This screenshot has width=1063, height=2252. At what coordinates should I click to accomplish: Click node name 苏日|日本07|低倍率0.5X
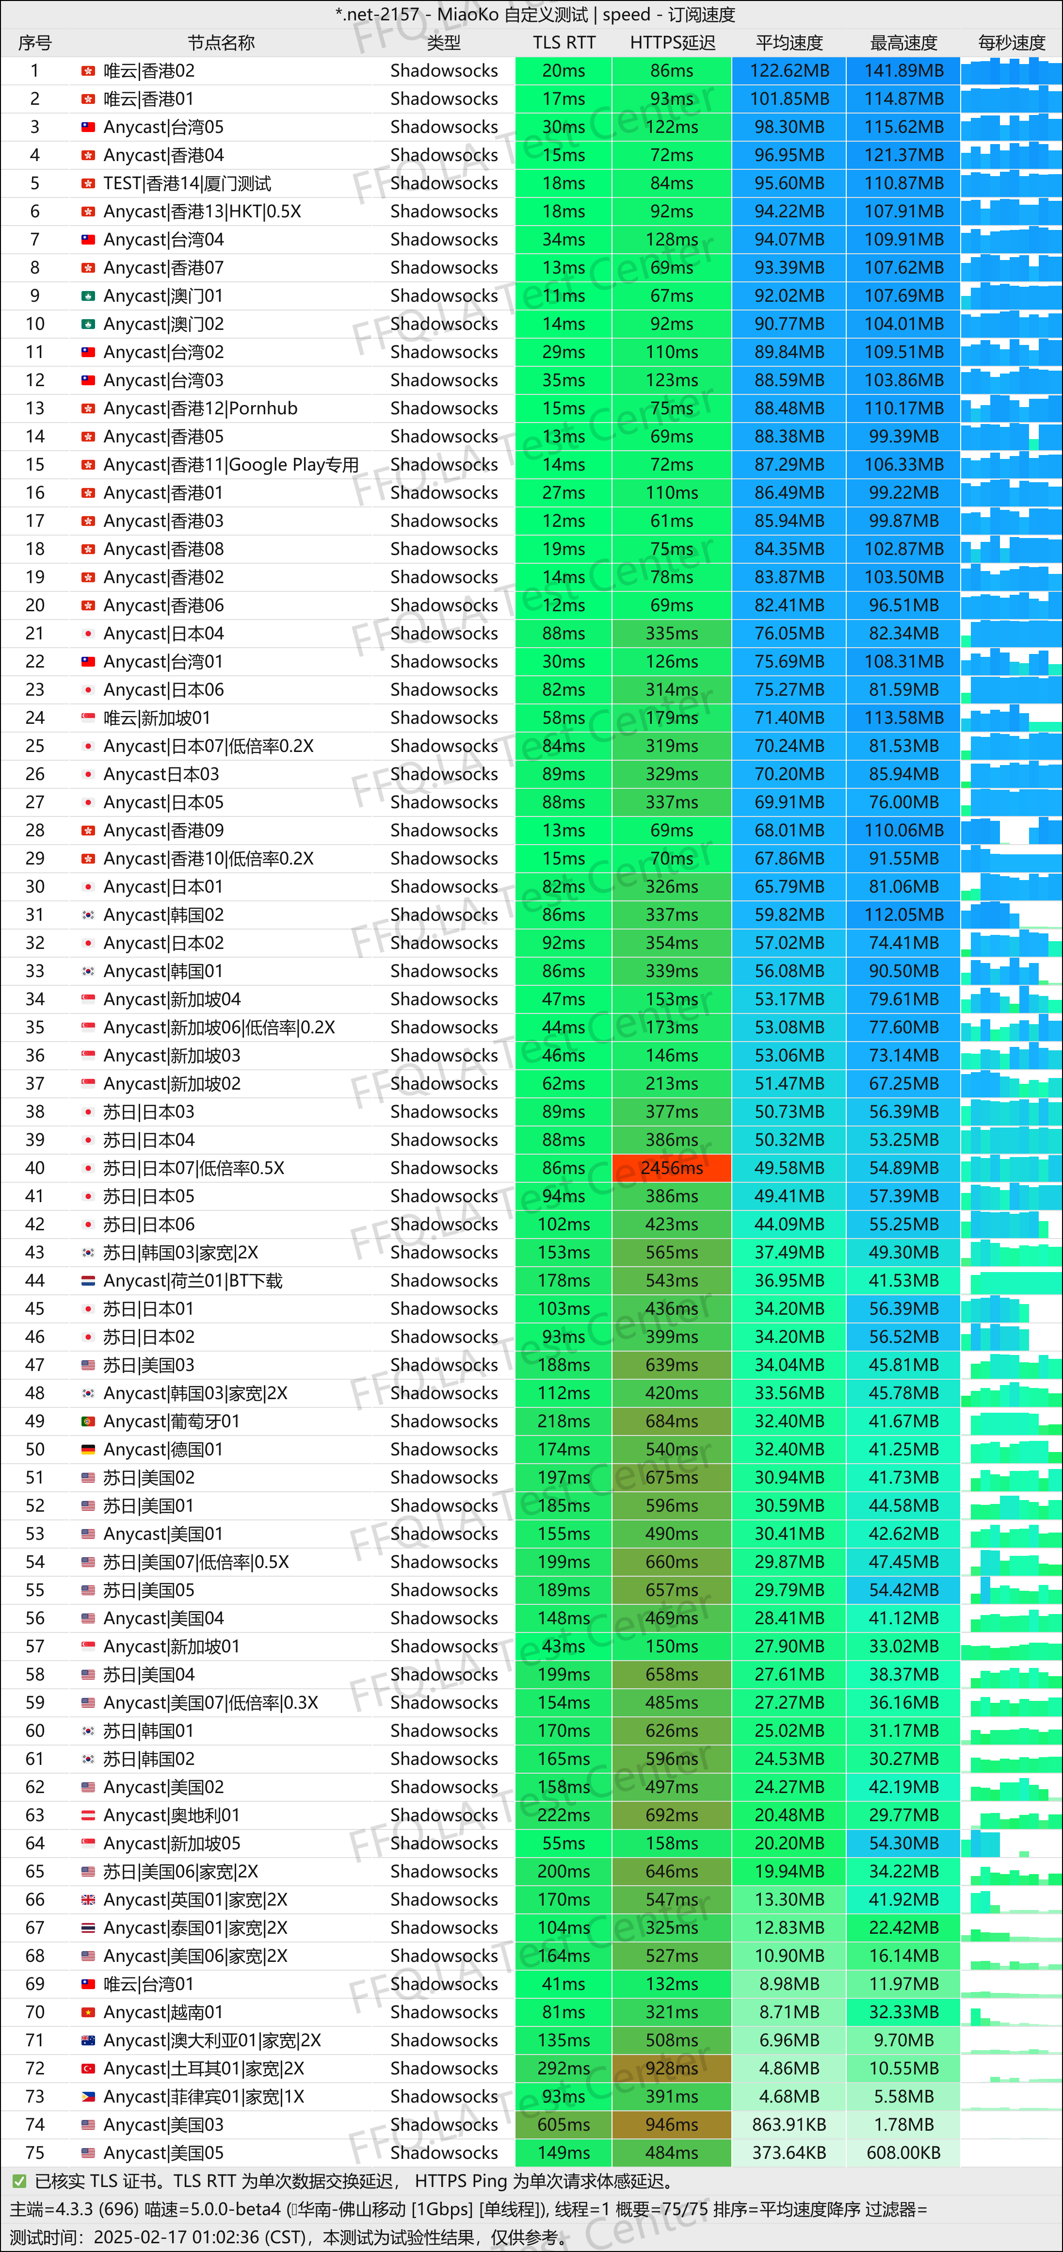click(193, 1168)
